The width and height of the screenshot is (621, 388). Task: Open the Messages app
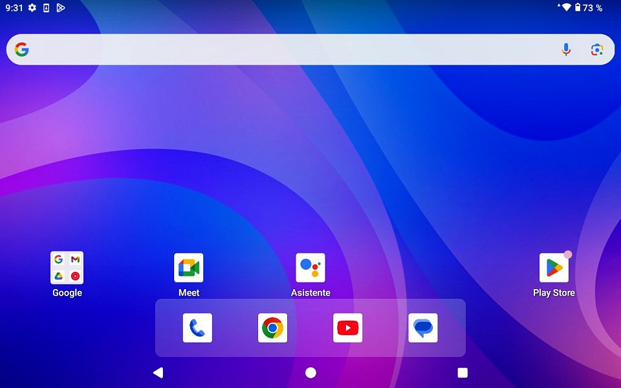pyautogui.click(x=423, y=328)
